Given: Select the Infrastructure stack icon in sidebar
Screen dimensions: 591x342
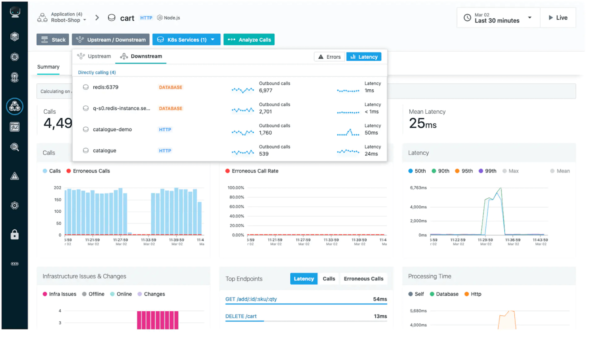Looking at the screenshot, I should click(14, 36).
